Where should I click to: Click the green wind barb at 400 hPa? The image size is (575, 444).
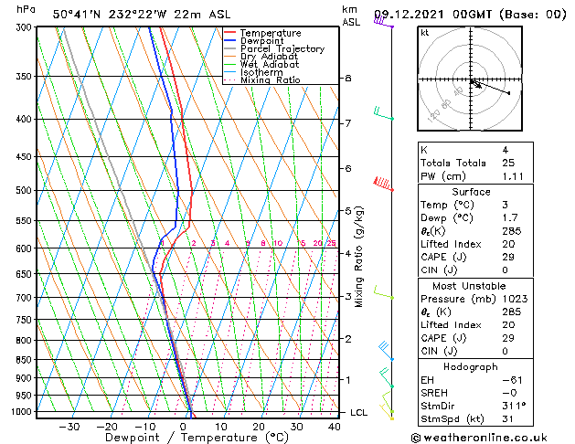pyautogui.click(x=384, y=113)
